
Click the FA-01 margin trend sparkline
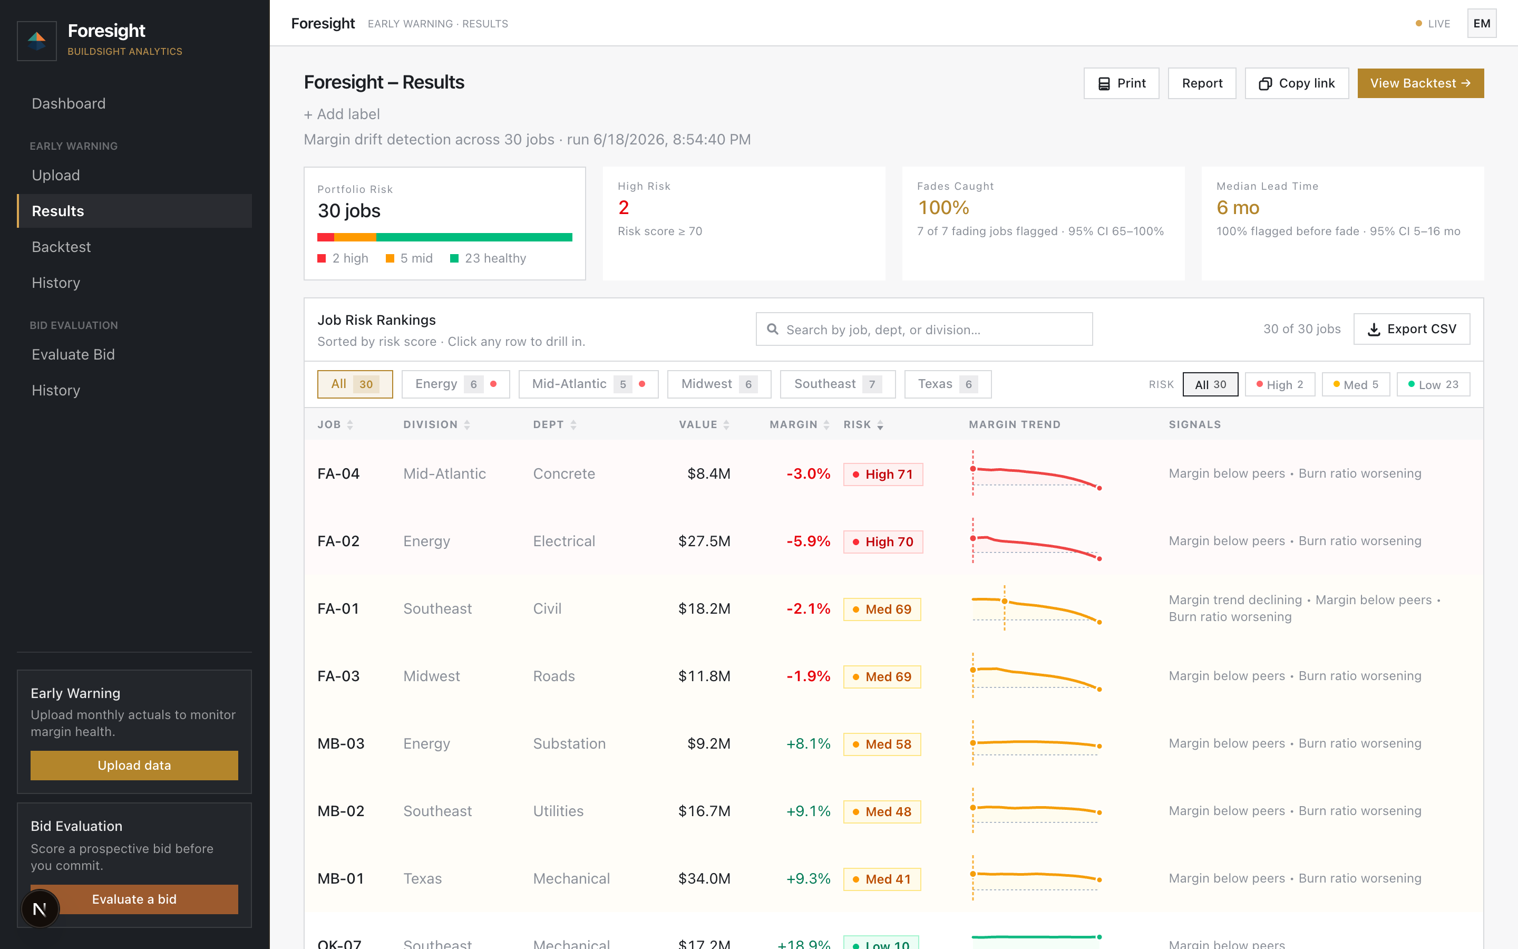(1036, 609)
